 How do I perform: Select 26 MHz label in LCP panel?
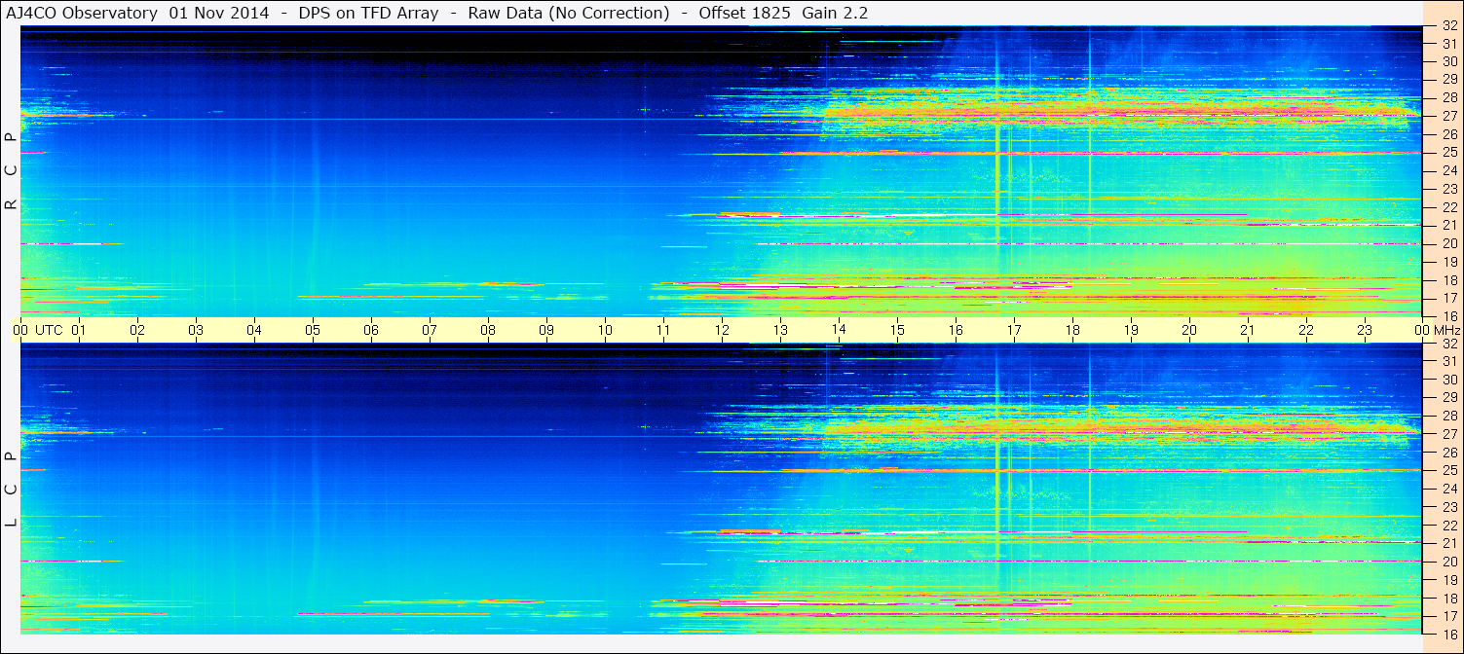pos(1448,453)
